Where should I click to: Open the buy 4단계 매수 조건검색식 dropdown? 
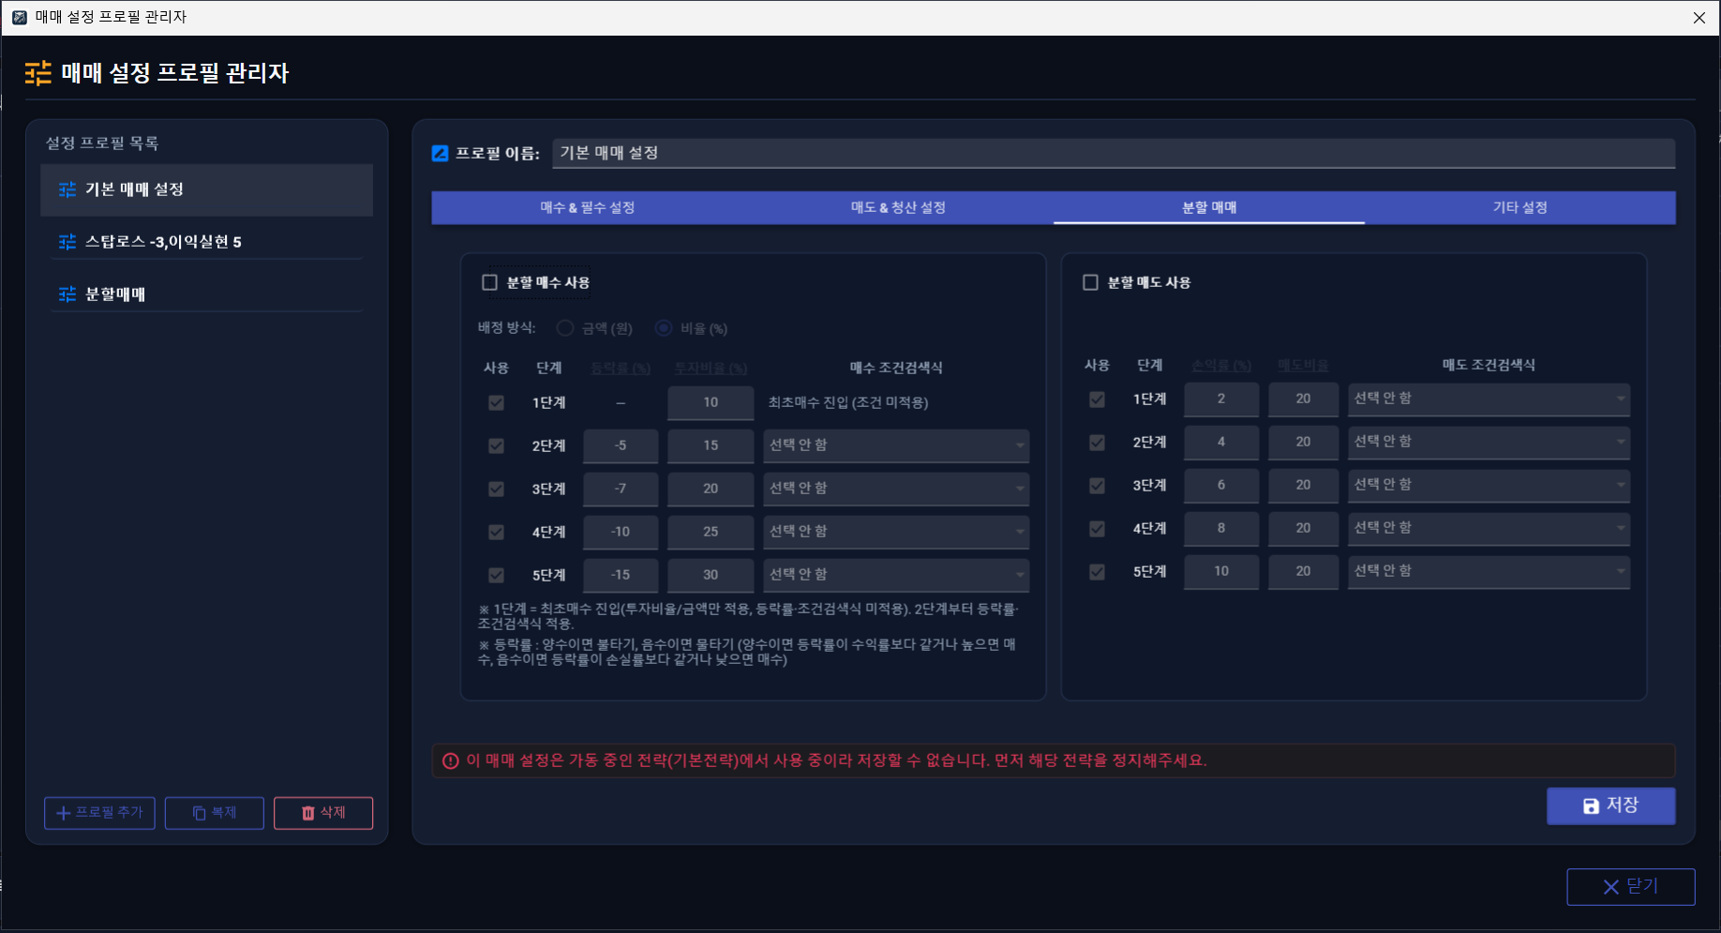896,532
